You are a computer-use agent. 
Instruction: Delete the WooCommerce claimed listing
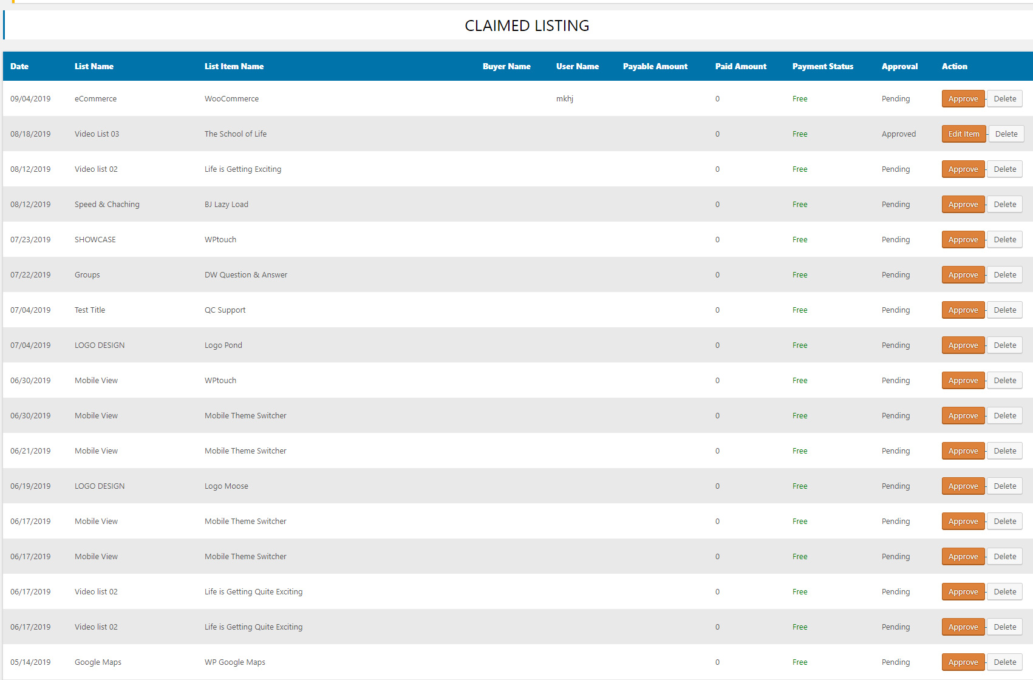click(1004, 99)
